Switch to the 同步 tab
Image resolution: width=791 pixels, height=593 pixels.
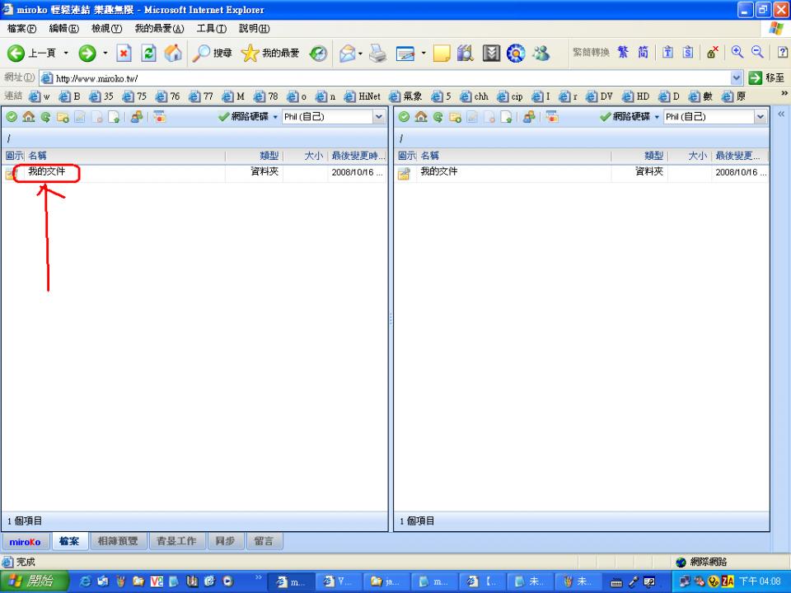tap(226, 541)
